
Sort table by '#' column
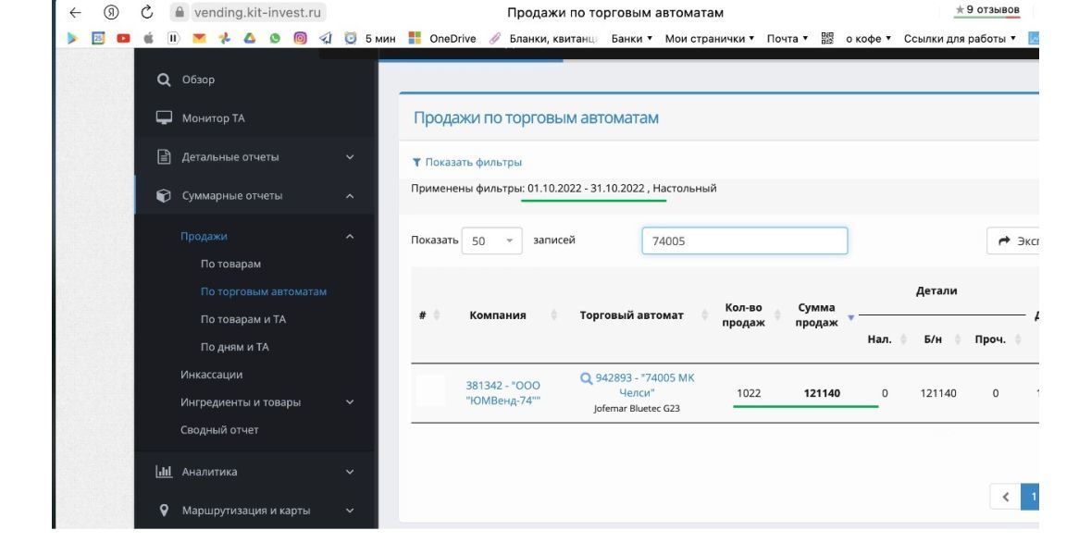pos(429,315)
